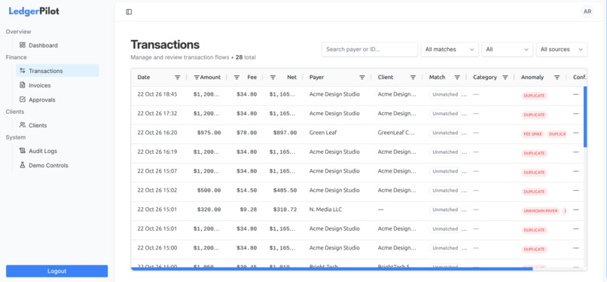The width and height of the screenshot is (607, 282).
Task: Click the N. Media LLC payer cell
Action: (325, 210)
